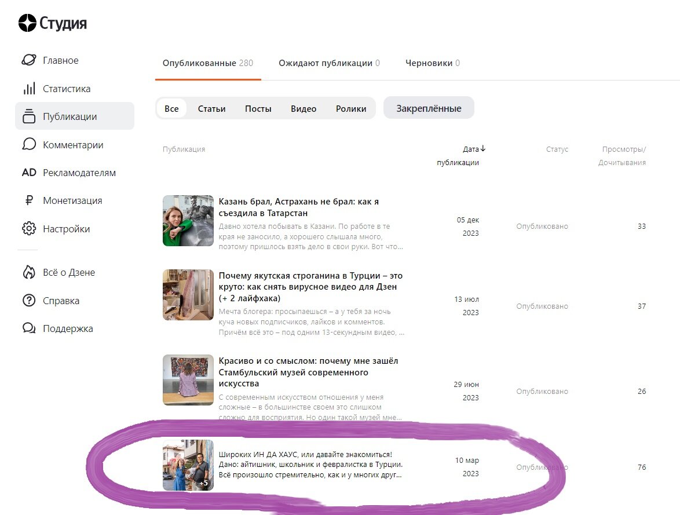Click Опубликовано status of Kazan article
This screenshot has width=680, height=515.
(542, 226)
